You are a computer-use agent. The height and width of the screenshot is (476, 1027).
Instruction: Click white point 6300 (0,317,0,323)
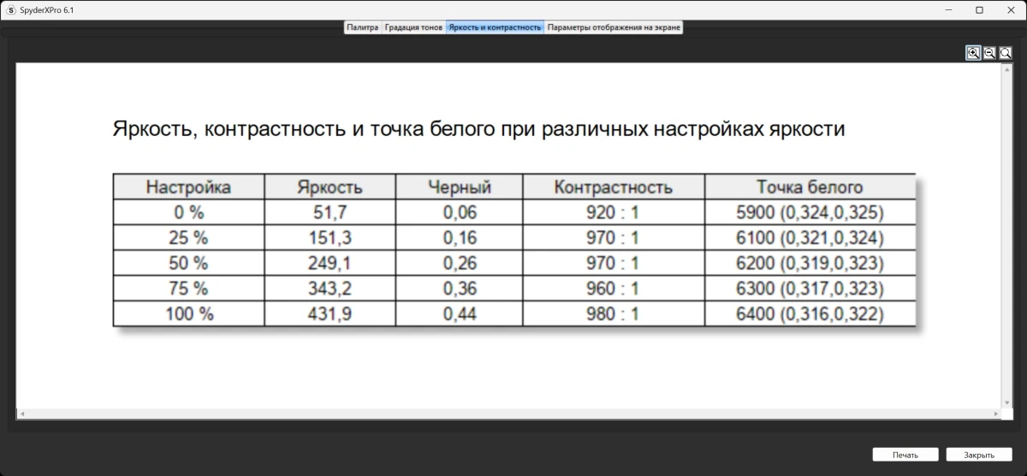tap(810, 289)
